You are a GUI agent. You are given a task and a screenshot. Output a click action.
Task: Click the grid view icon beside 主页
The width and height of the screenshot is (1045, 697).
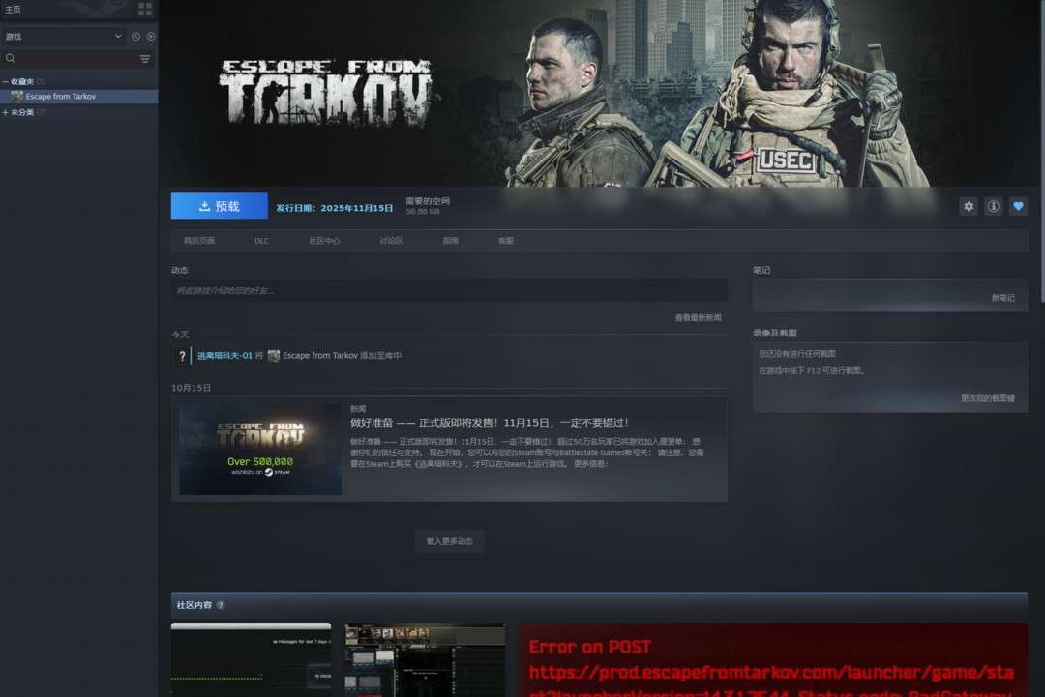(145, 10)
